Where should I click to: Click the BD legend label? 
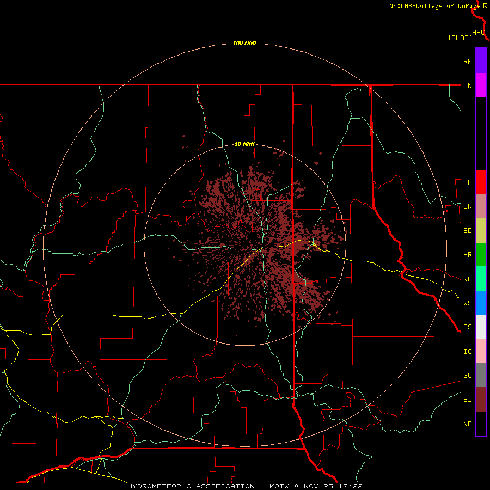[x=467, y=231]
